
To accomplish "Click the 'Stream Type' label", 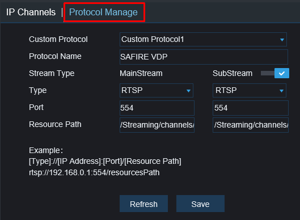I will (52, 74).
